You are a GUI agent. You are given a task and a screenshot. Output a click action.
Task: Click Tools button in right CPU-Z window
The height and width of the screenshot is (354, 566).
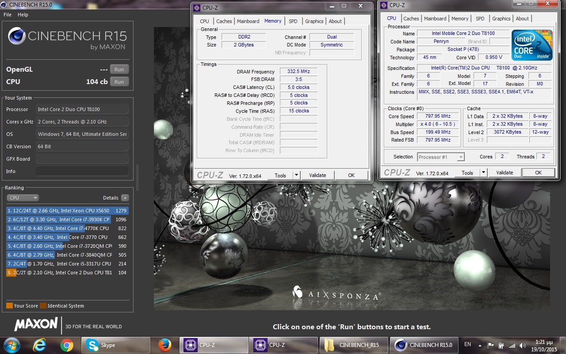click(x=467, y=173)
